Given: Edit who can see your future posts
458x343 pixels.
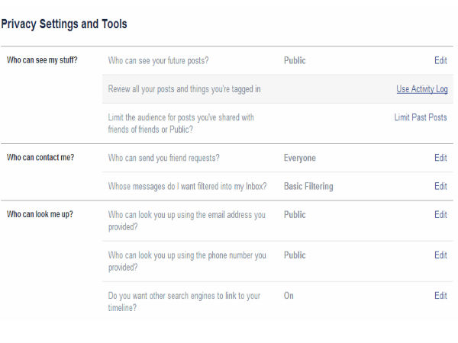Looking at the screenshot, I should click(440, 59).
